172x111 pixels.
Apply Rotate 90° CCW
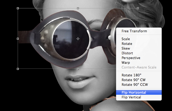pos(139,84)
